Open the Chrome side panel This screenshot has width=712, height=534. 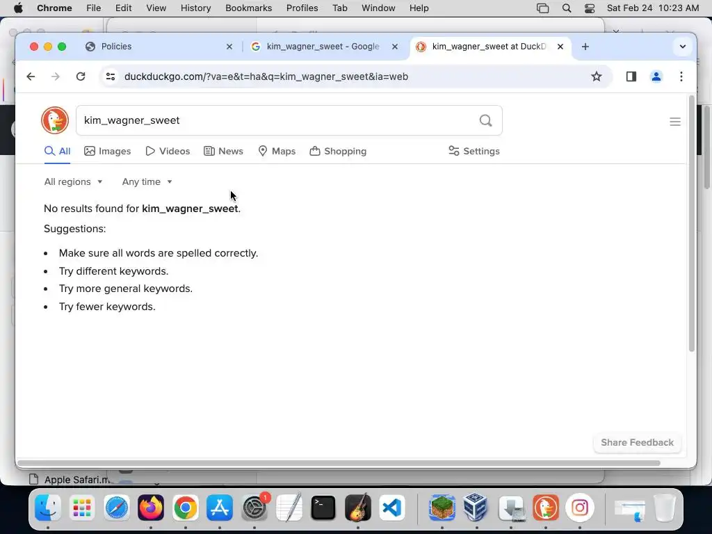click(x=631, y=76)
